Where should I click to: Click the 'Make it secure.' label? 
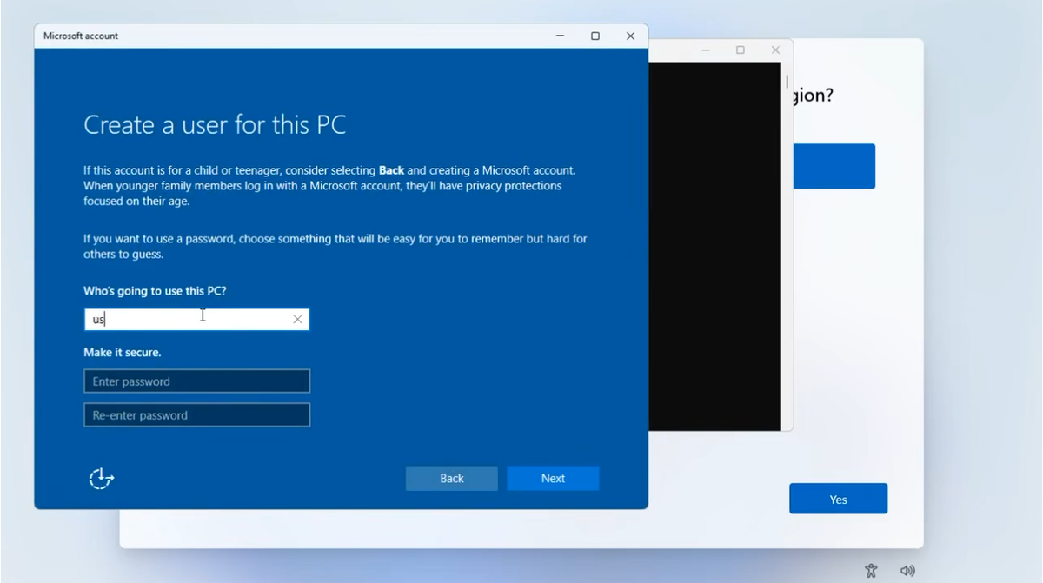(123, 352)
